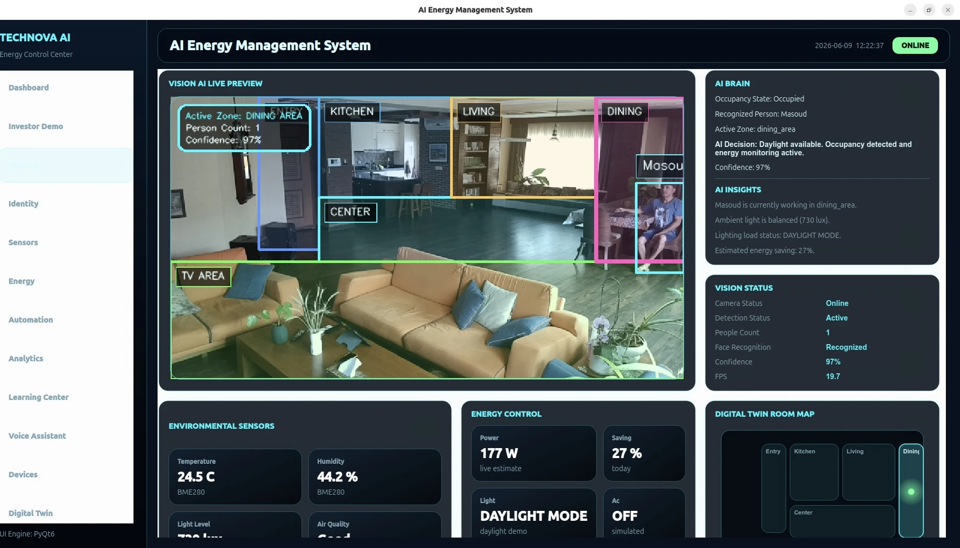Click "Active Zone: dining_area" in AI Brain

(755, 129)
